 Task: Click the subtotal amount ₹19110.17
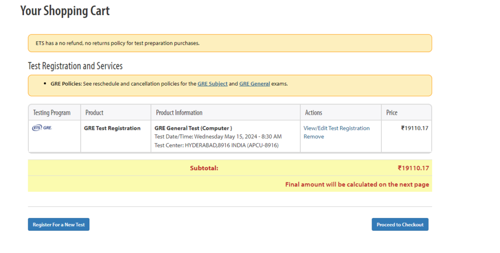(413, 168)
